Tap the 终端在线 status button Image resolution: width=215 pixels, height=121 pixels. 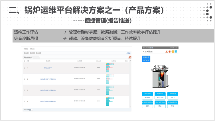146,57
